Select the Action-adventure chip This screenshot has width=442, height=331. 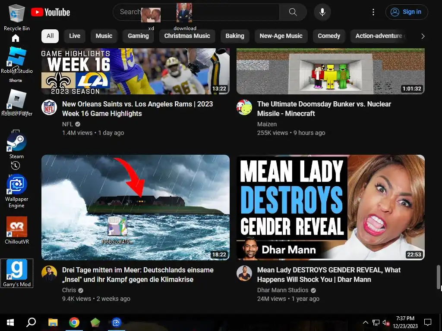click(x=379, y=36)
